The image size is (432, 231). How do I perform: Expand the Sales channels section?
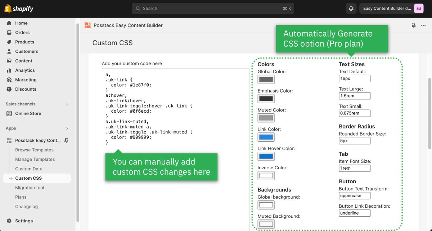click(x=67, y=104)
